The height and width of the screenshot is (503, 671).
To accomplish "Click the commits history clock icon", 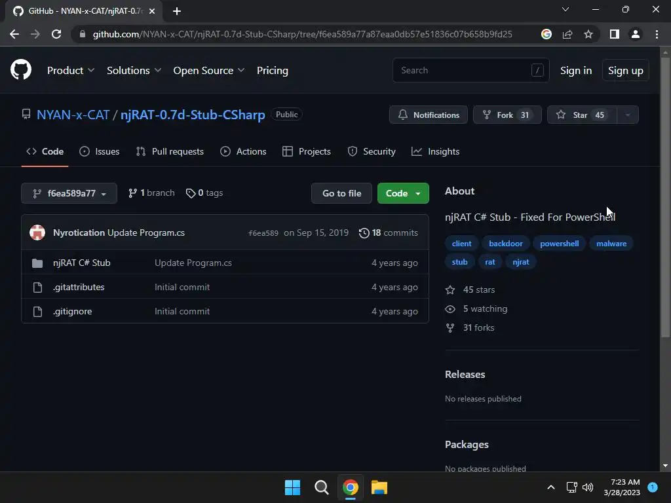I will click(x=364, y=233).
